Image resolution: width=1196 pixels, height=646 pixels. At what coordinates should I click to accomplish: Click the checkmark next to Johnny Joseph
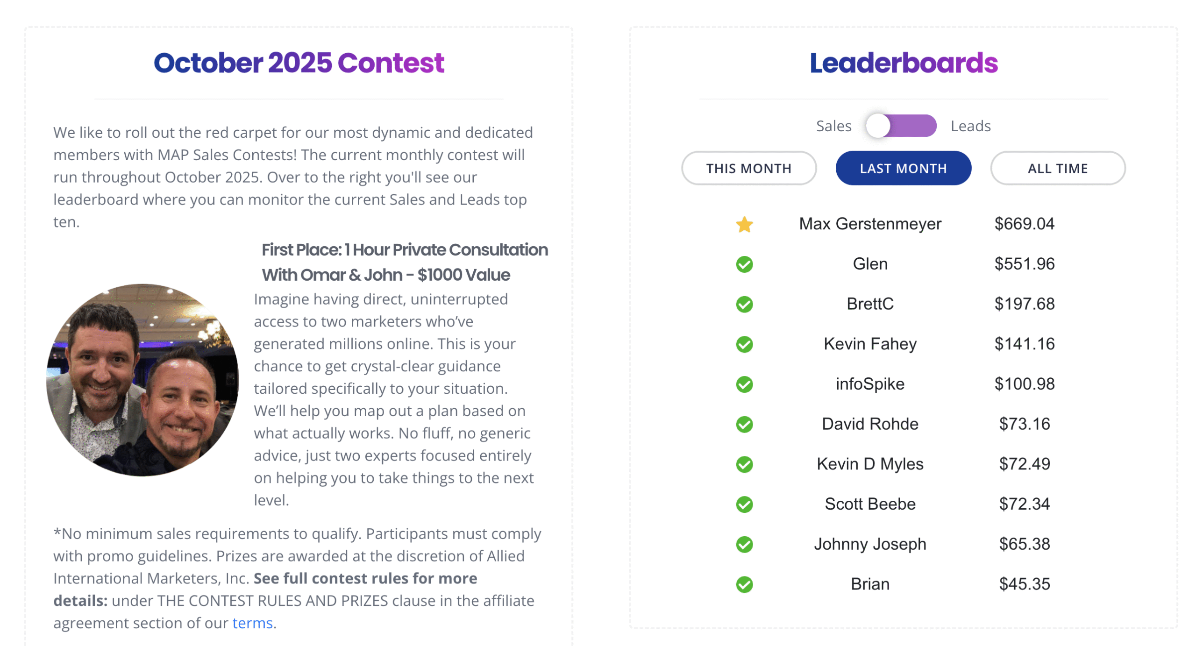(x=744, y=545)
